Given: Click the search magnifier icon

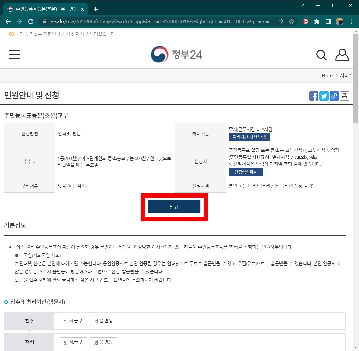Looking at the screenshot, I should click(321, 55).
